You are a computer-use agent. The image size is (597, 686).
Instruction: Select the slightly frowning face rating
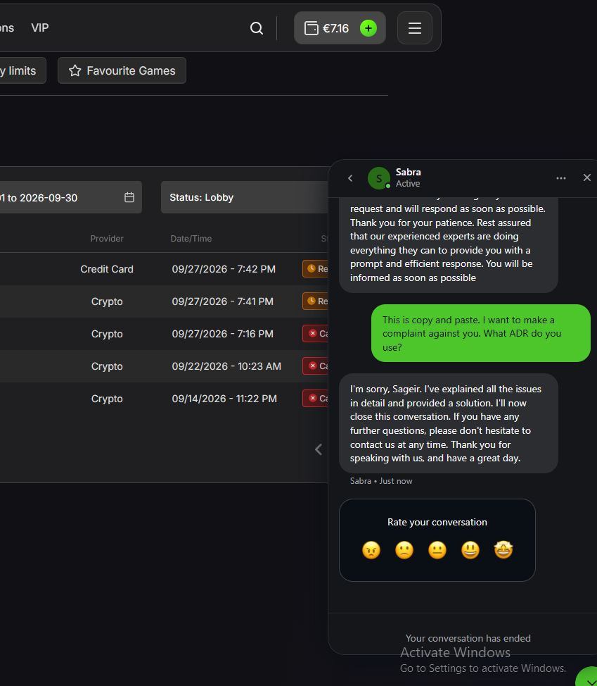(404, 550)
